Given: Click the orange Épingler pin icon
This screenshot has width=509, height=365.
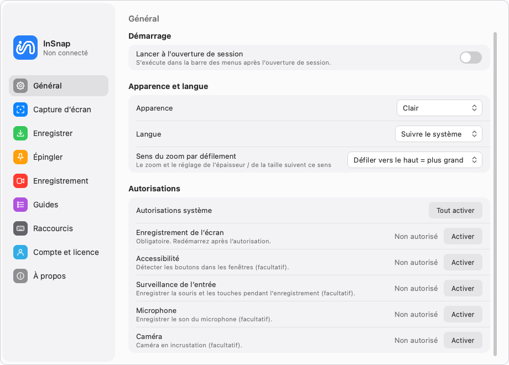Looking at the screenshot, I should (20, 157).
